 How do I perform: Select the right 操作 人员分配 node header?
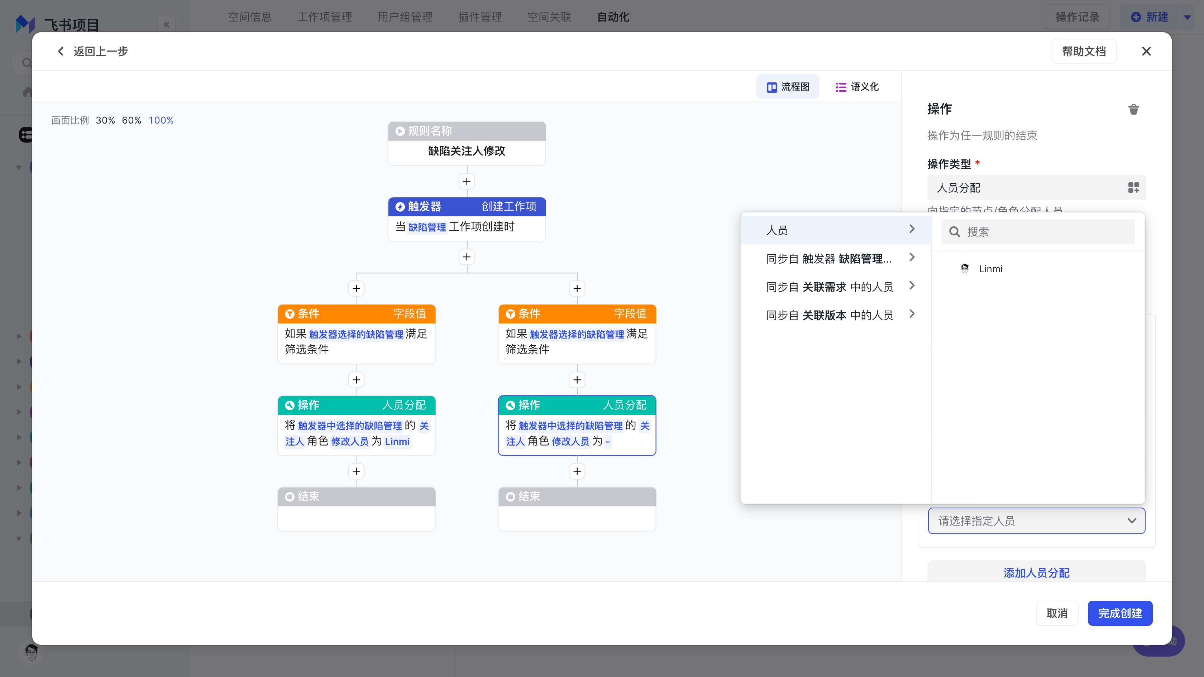click(577, 405)
